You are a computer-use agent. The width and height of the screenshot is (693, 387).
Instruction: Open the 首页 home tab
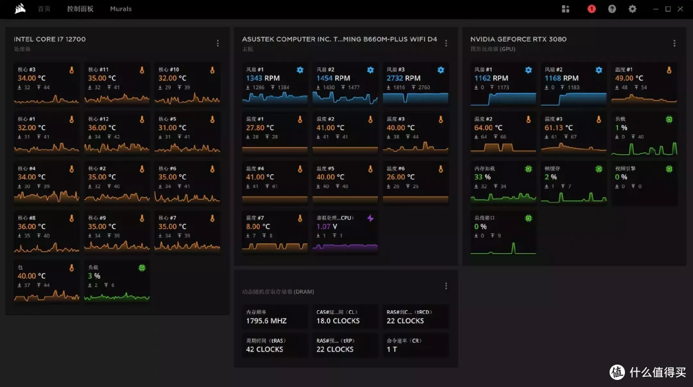pos(44,9)
